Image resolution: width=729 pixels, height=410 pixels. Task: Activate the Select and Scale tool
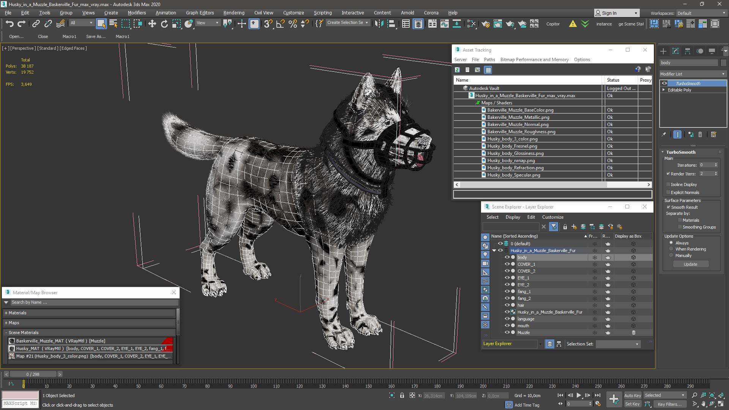pyautogui.click(x=176, y=24)
